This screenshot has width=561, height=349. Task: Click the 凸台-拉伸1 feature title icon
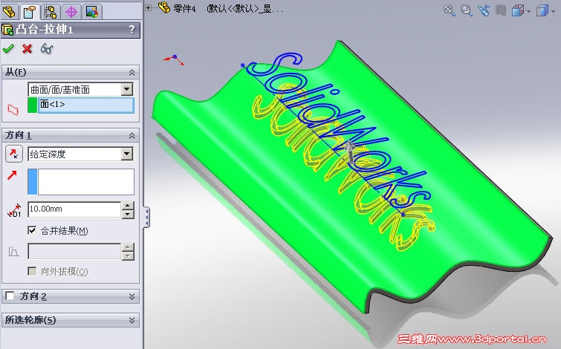point(7,30)
